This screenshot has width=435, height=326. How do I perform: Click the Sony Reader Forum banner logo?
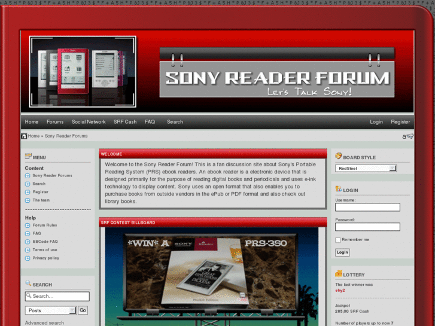[x=277, y=72]
